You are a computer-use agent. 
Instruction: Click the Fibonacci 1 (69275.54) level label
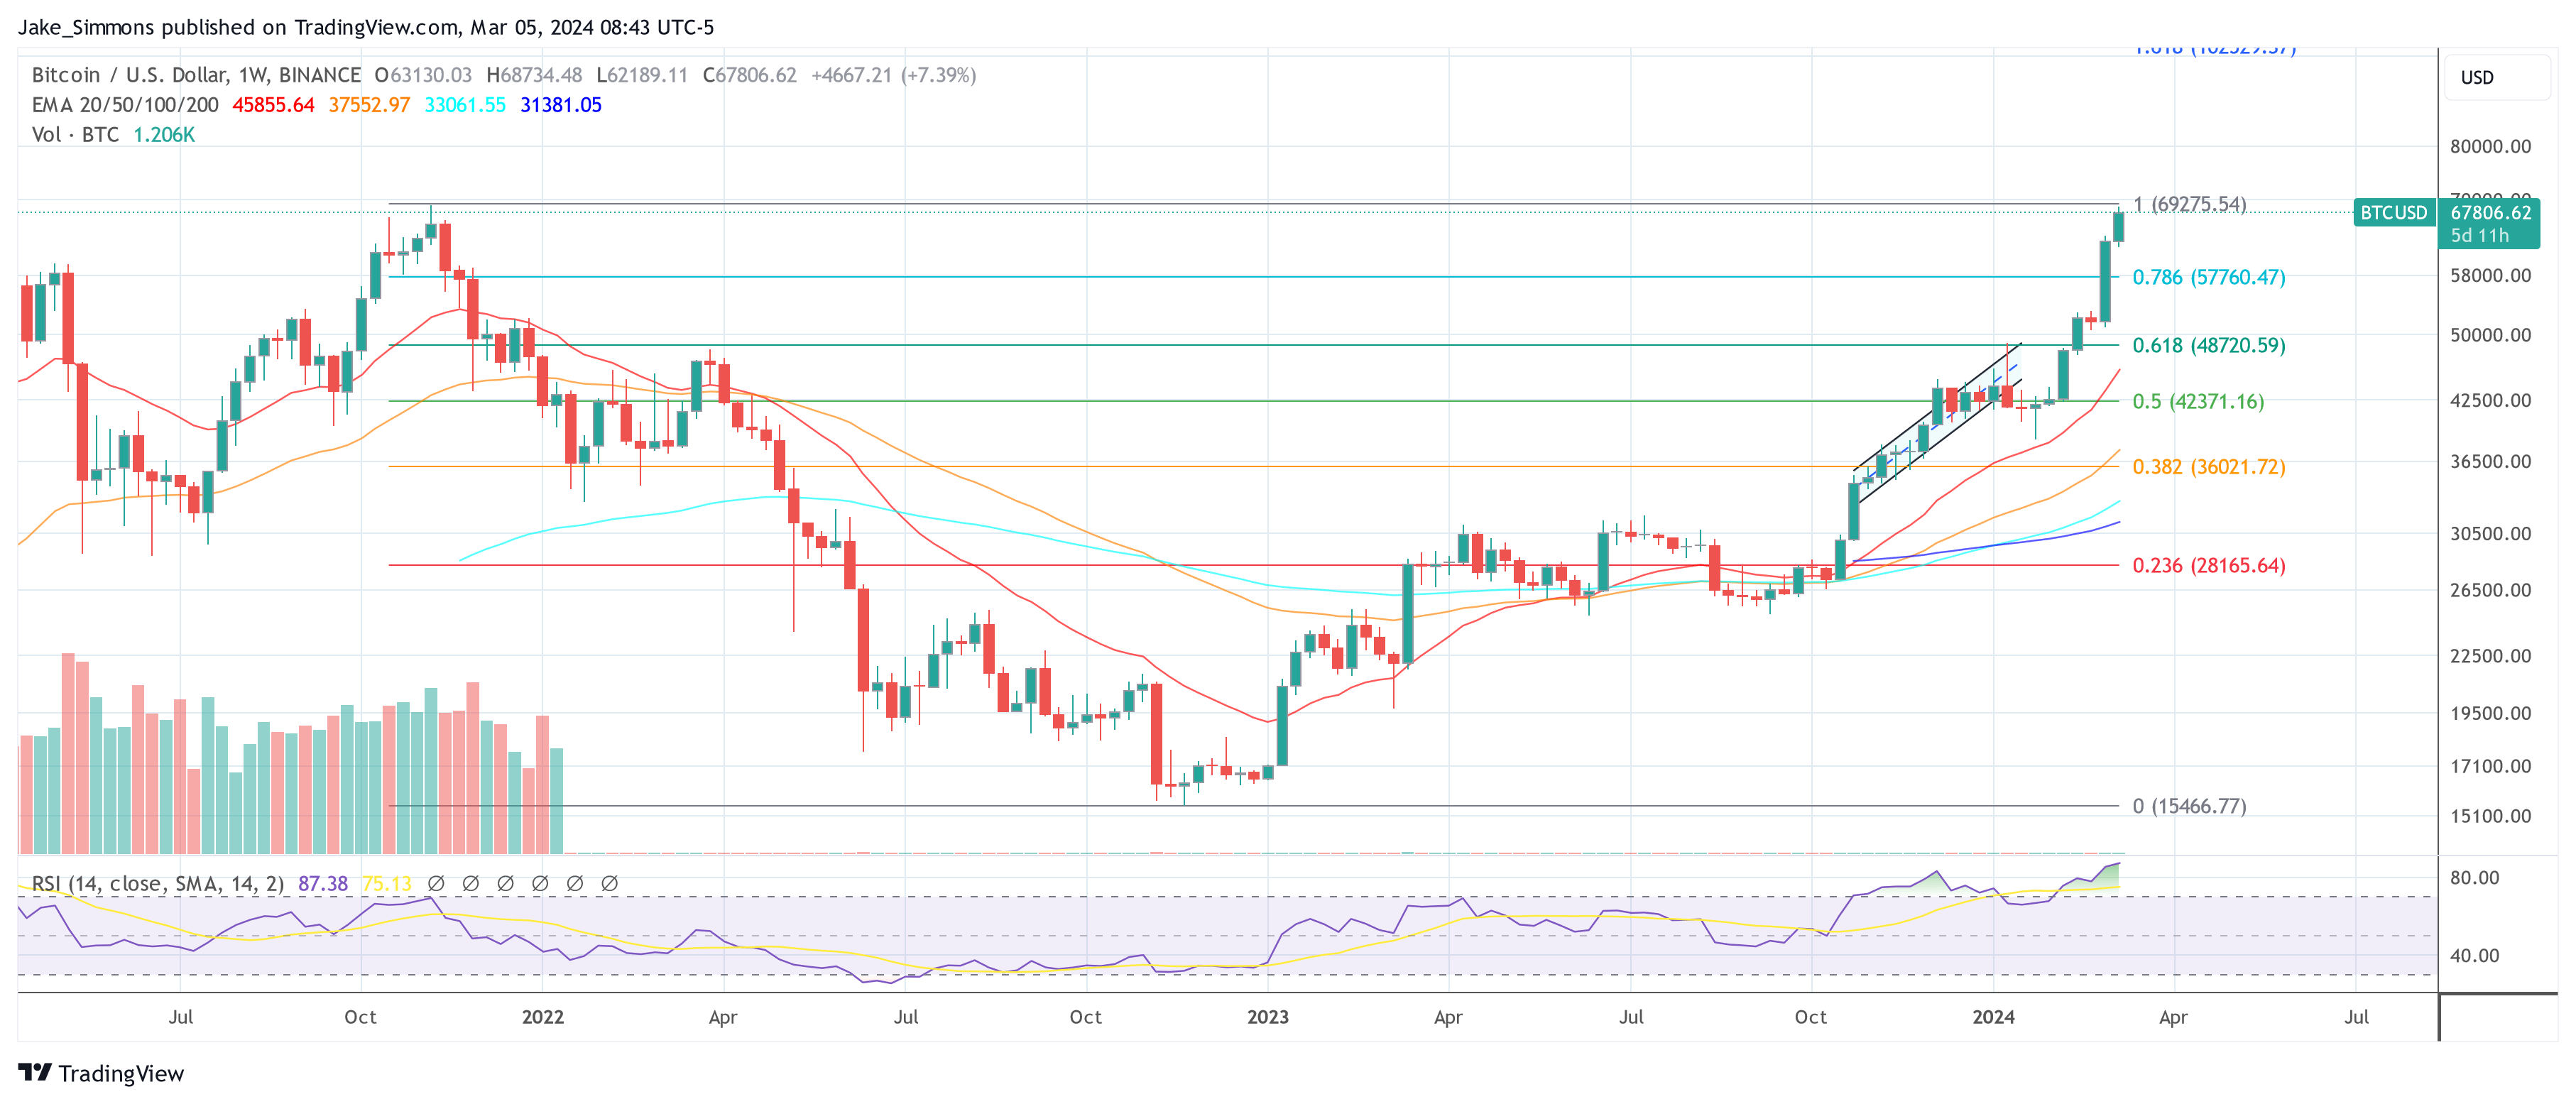tap(2189, 204)
